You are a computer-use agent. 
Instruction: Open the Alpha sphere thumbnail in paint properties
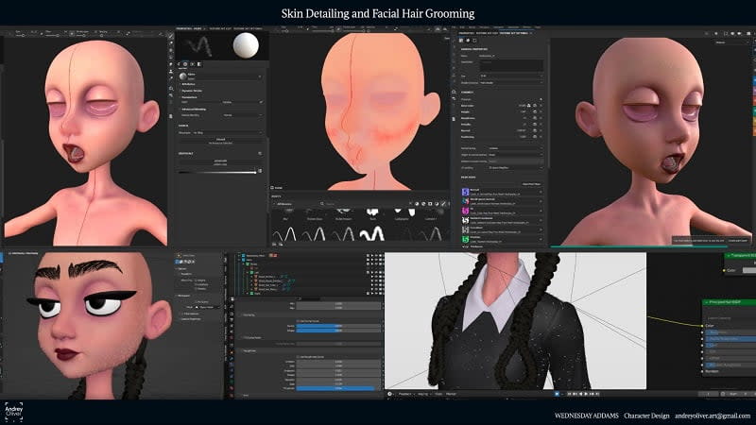point(183,76)
